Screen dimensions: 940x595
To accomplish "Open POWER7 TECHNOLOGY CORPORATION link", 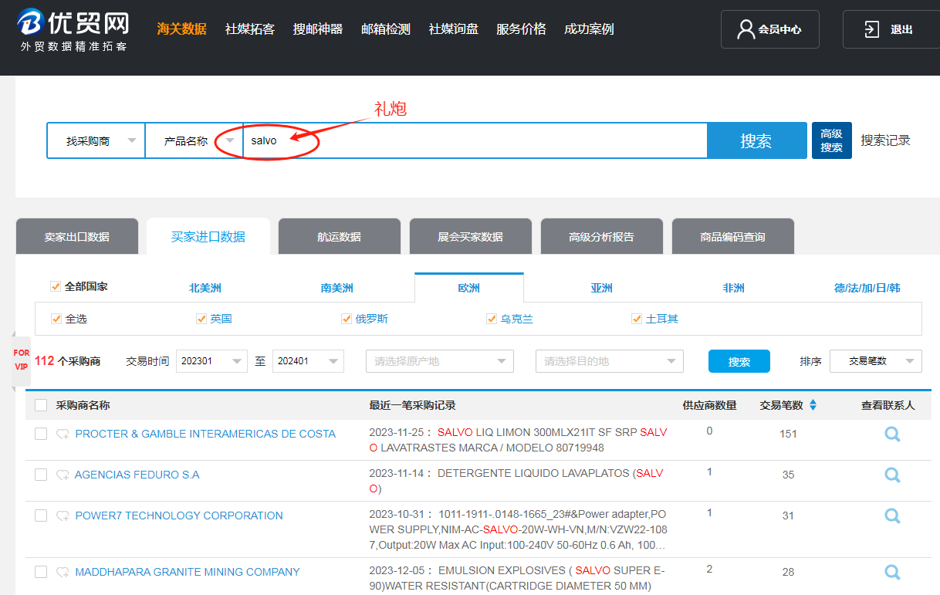I will pos(179,516).
